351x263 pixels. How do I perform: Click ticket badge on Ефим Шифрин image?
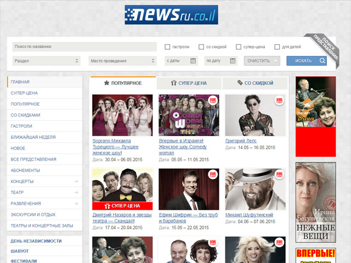[x=213, y=174]
